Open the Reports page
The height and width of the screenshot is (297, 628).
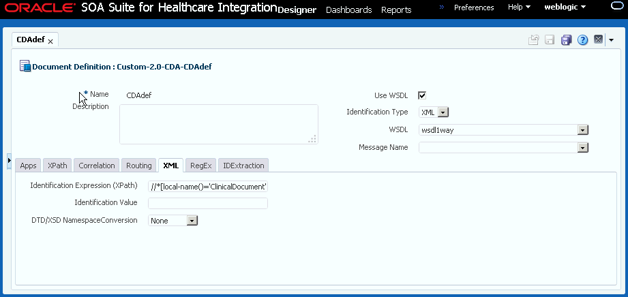coord(396,10)
